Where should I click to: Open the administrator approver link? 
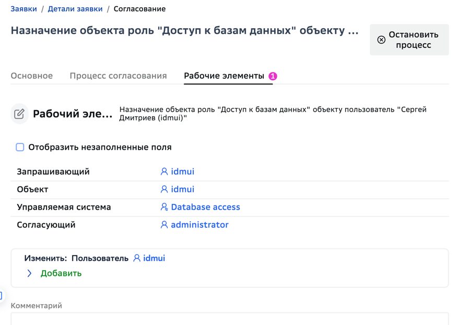[x=199, y=225]
